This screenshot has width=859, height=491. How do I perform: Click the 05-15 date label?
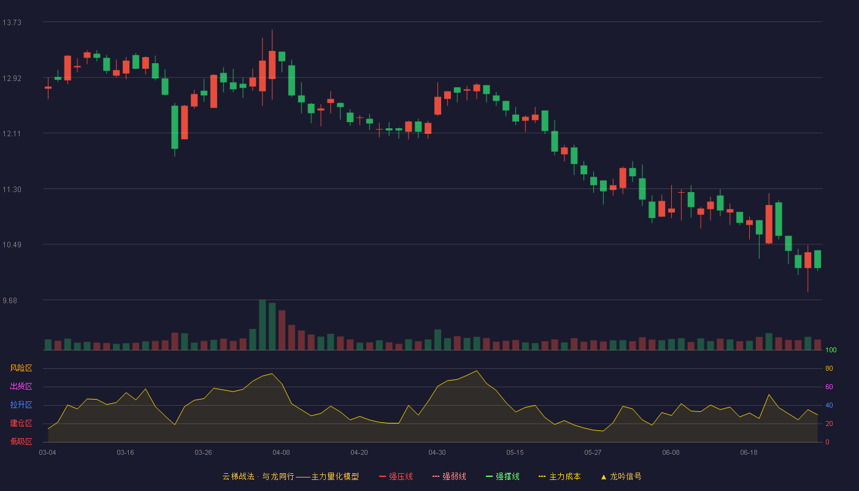[515, 452]
